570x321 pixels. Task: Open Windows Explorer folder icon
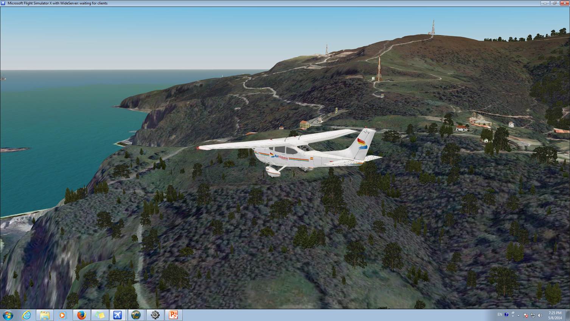click(45, 315)
